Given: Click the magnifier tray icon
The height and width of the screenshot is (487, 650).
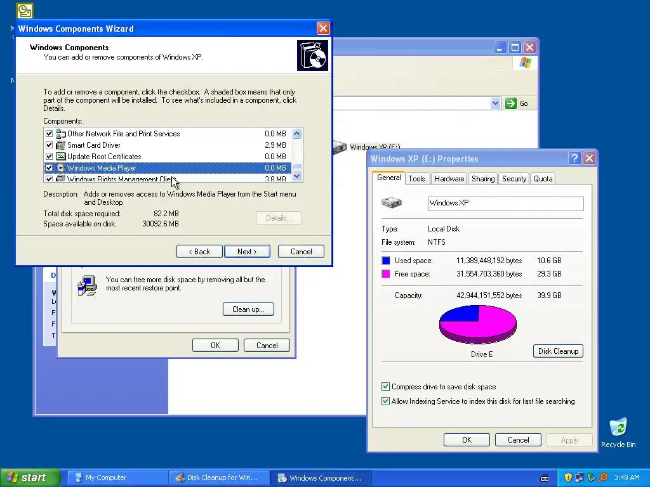Looking at the screenshot, I should pyautogui.click(x=603, y=477).
